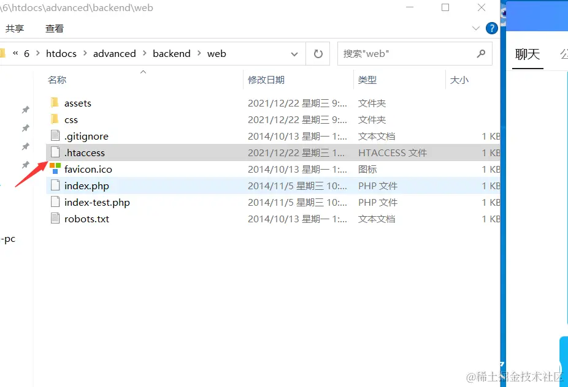The image size is (568, 387).
Task: Select the file name .htaccess
Action: (85, 153)
